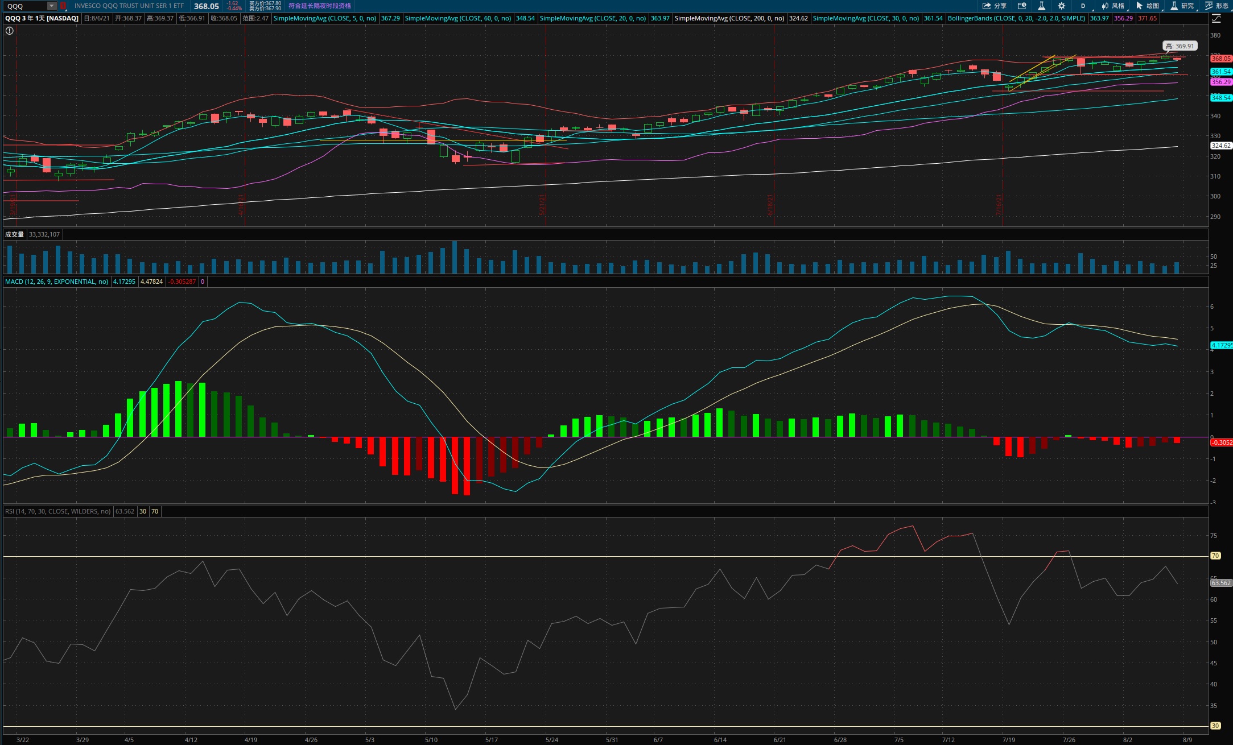Click the red 368.05 price axis tag

point(1221,59)
